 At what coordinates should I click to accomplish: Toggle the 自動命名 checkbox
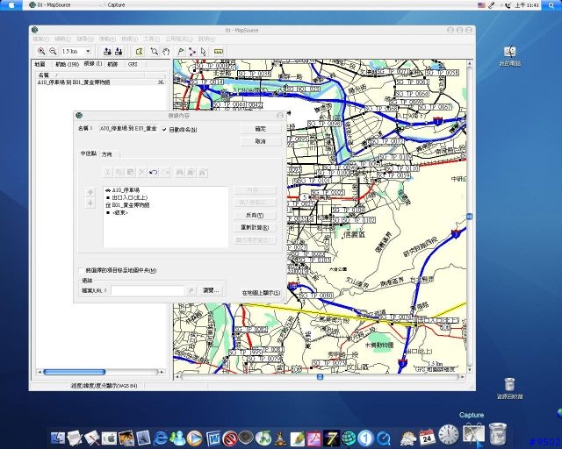click(x=164, y=130)
